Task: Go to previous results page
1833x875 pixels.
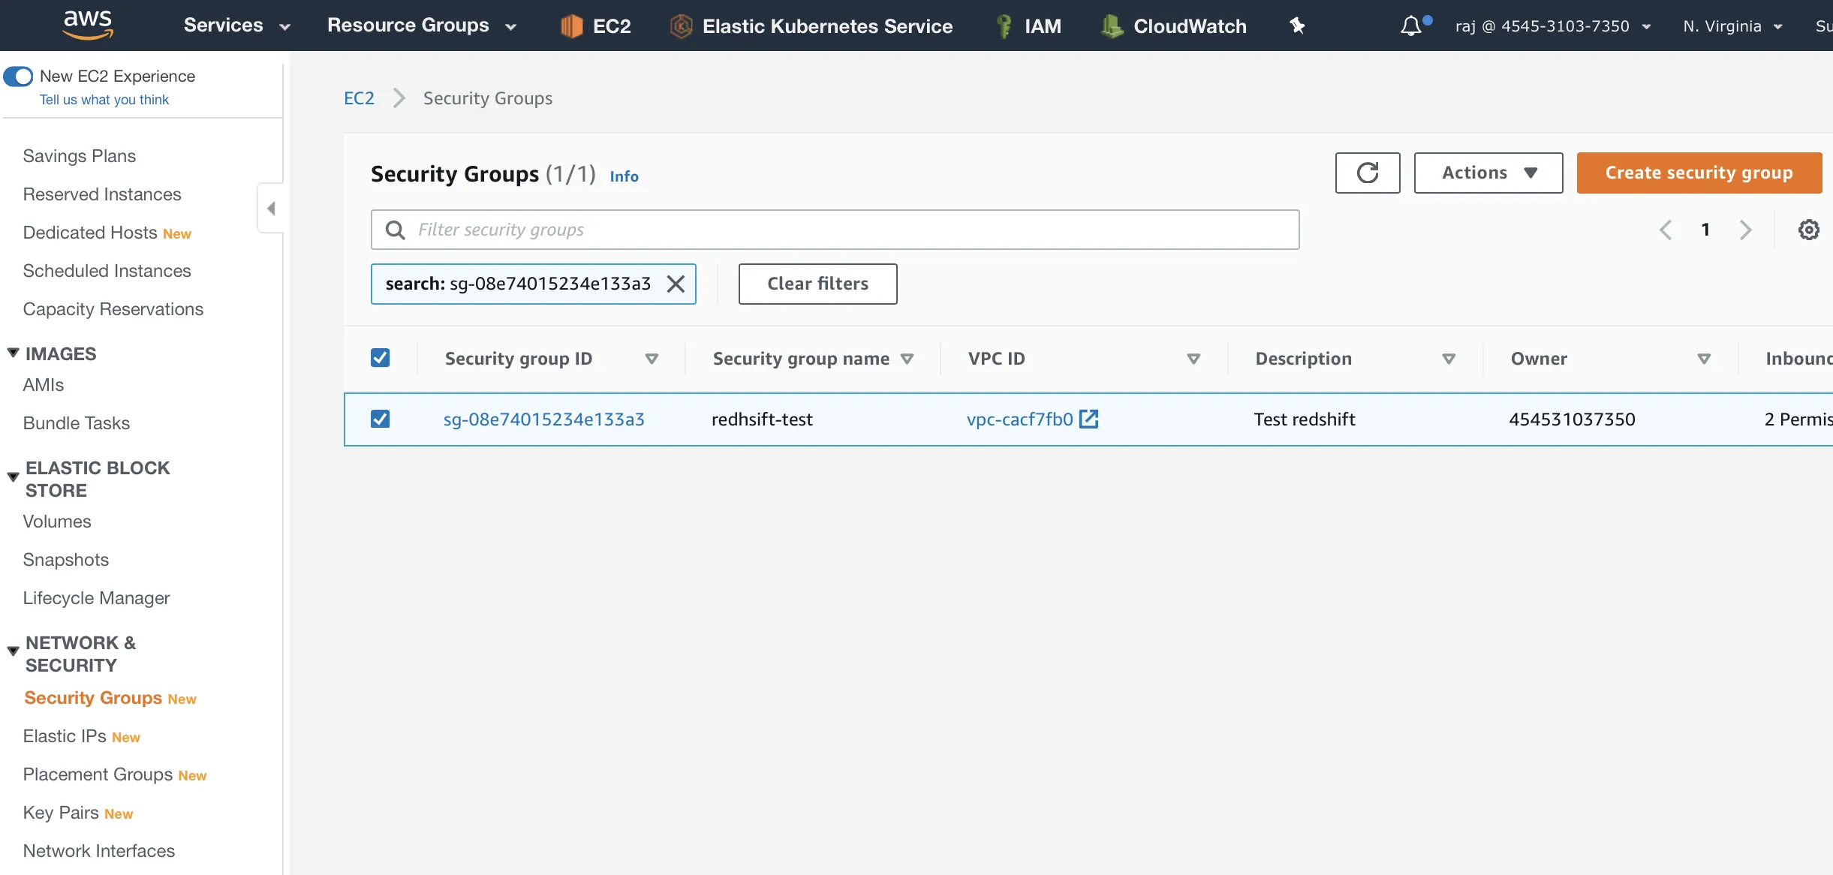Action: (x=1666, y=230)
